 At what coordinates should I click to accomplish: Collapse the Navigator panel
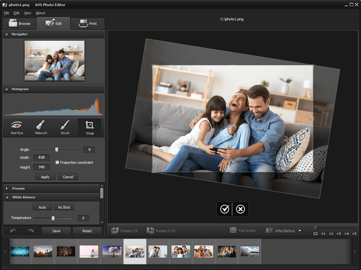coord(6,34)
